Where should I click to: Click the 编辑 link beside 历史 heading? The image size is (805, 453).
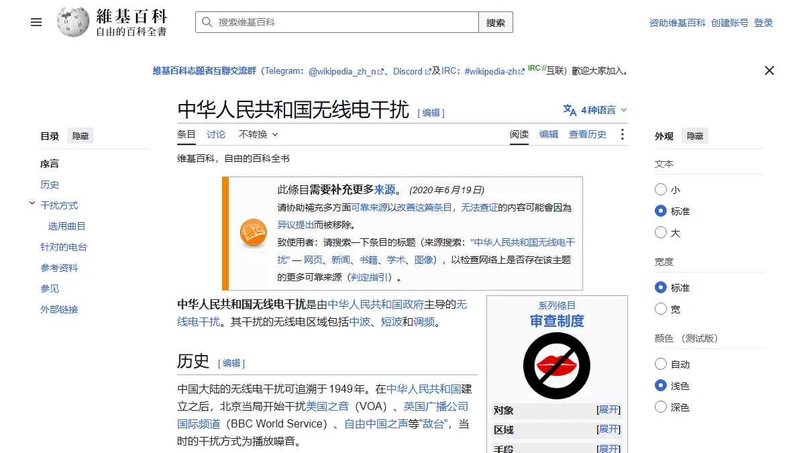(x=231, y=363)
